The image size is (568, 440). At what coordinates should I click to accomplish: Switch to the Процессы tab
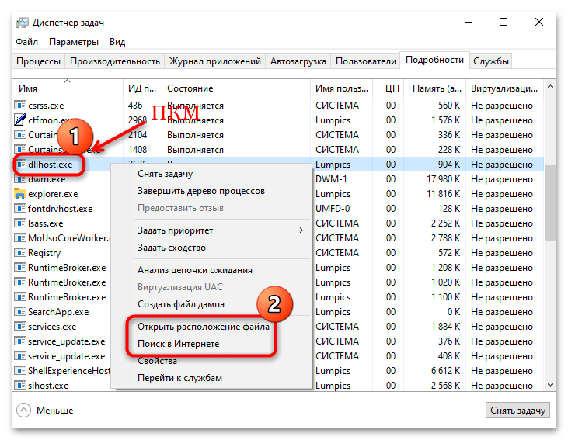click(x=38, y=61)
